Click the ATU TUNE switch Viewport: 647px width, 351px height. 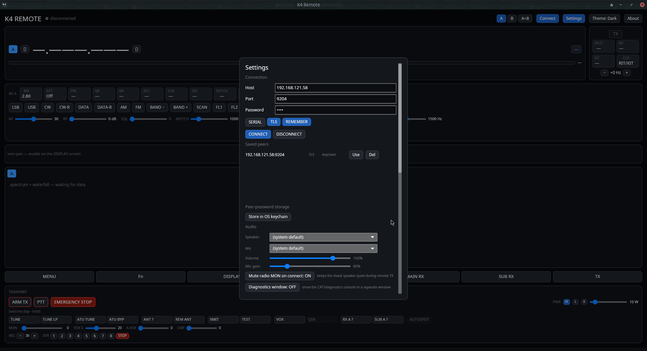tap(90, 320)
